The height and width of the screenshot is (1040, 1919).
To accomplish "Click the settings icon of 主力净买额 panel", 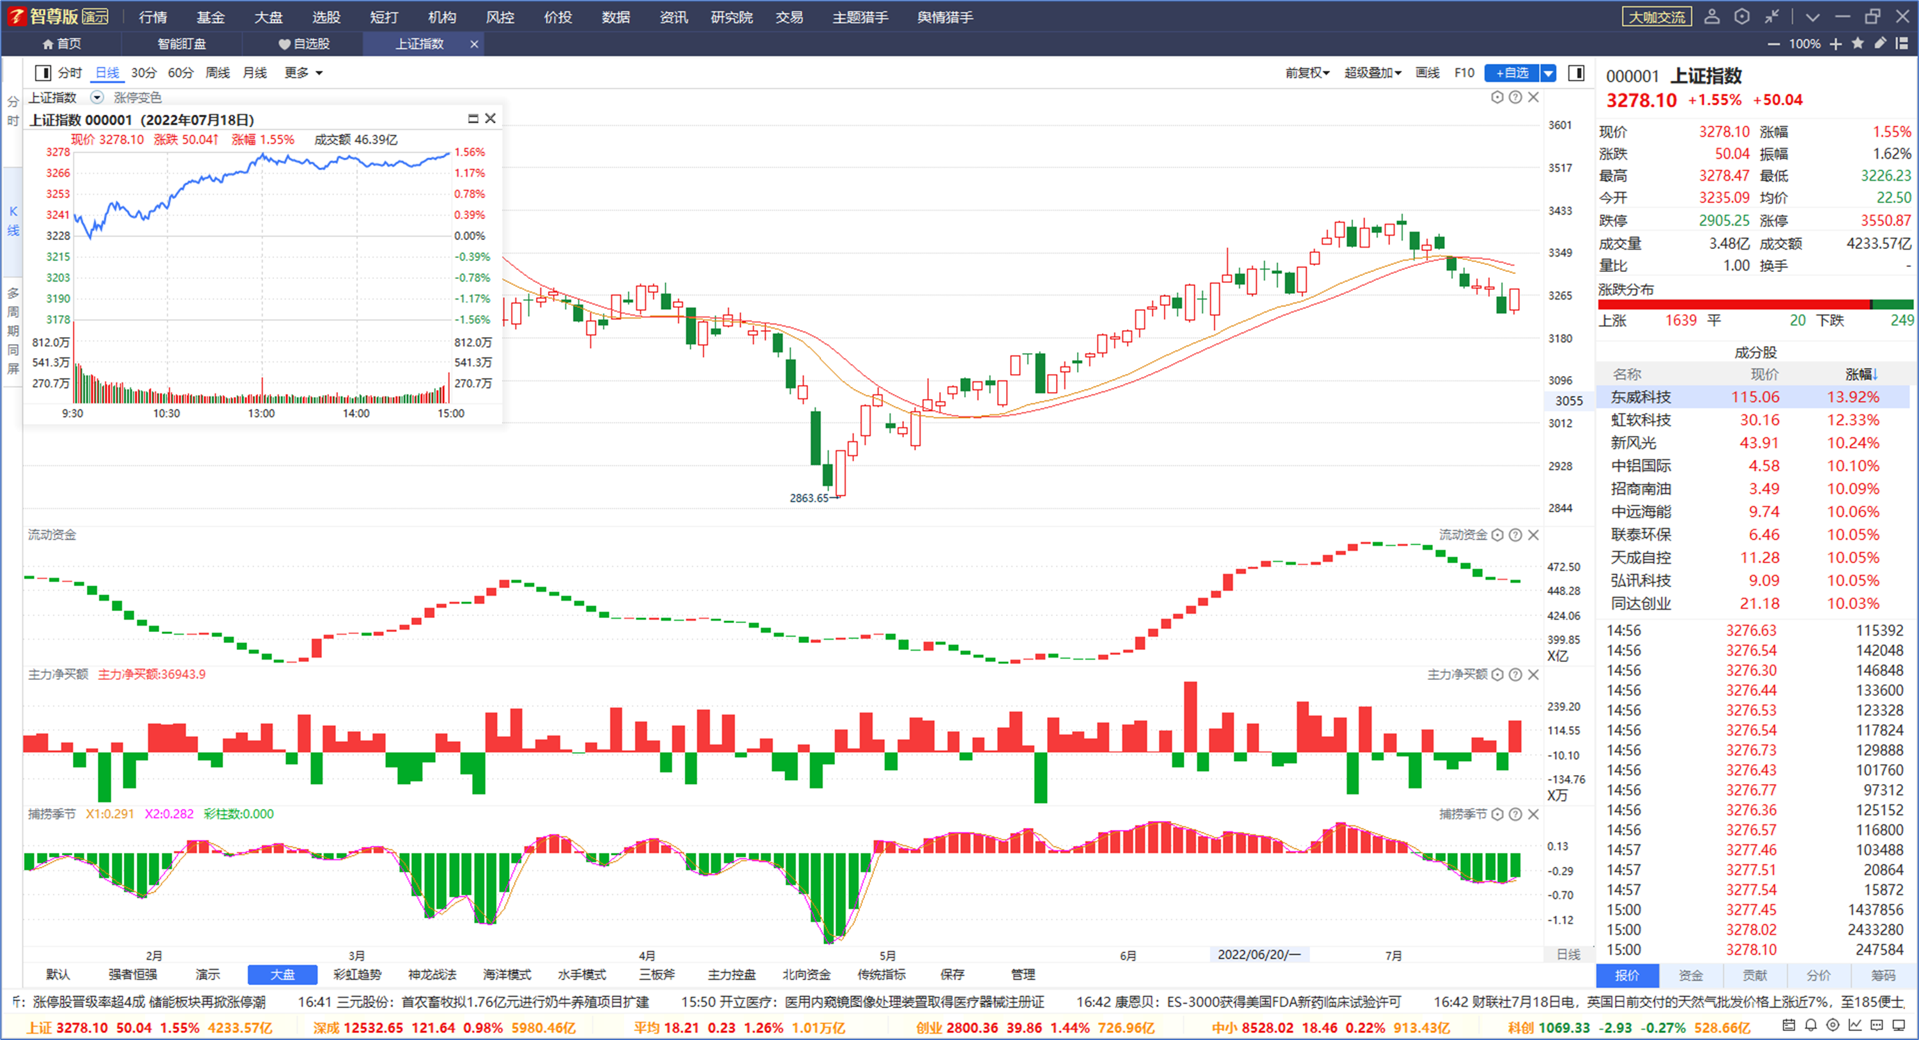I will click(1497, 674).
